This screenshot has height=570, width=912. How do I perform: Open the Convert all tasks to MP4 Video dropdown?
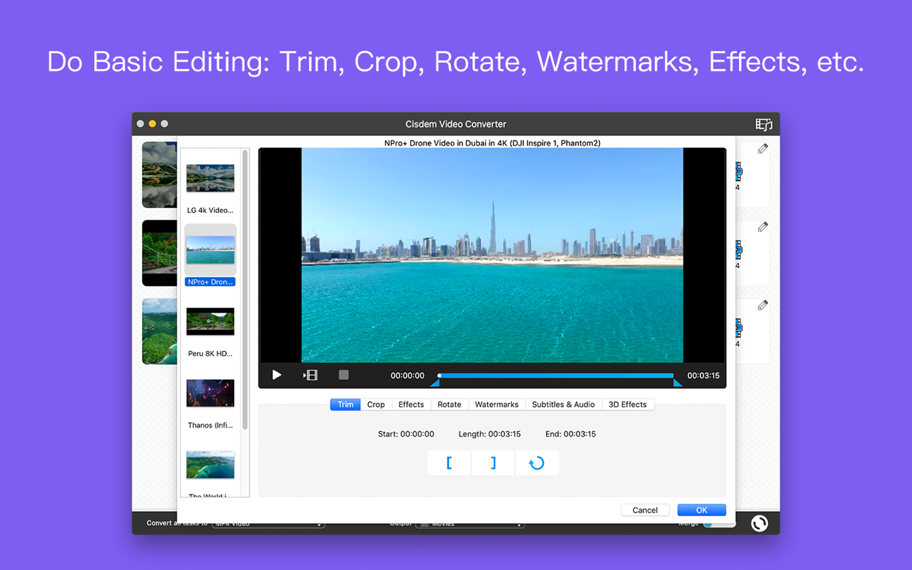(x=268, y=522)
